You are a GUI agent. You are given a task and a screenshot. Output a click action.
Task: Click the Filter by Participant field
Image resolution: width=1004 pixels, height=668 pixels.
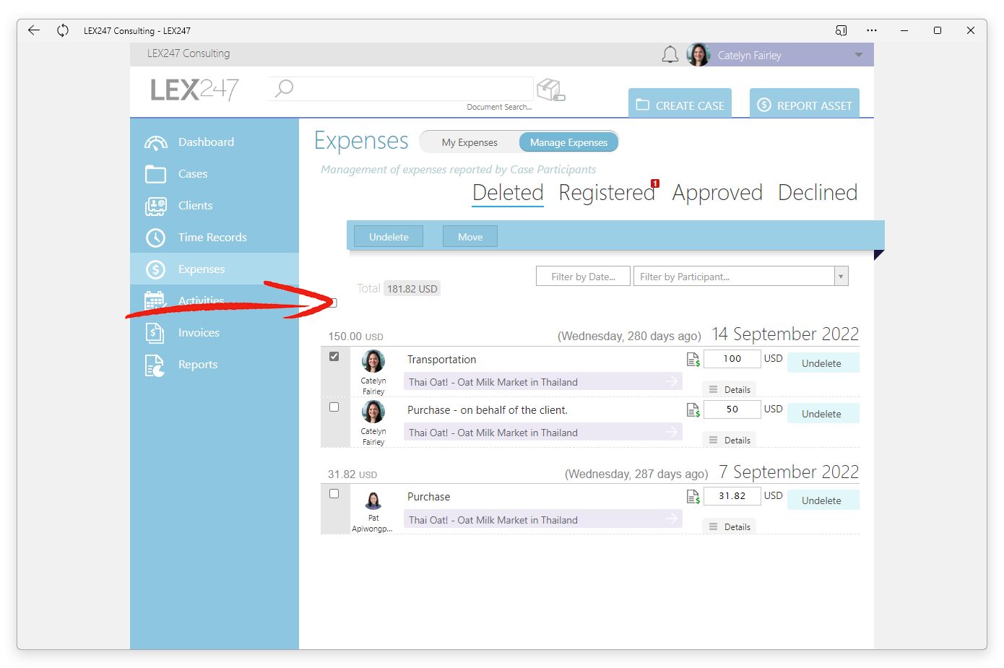(x=734, y=277)
